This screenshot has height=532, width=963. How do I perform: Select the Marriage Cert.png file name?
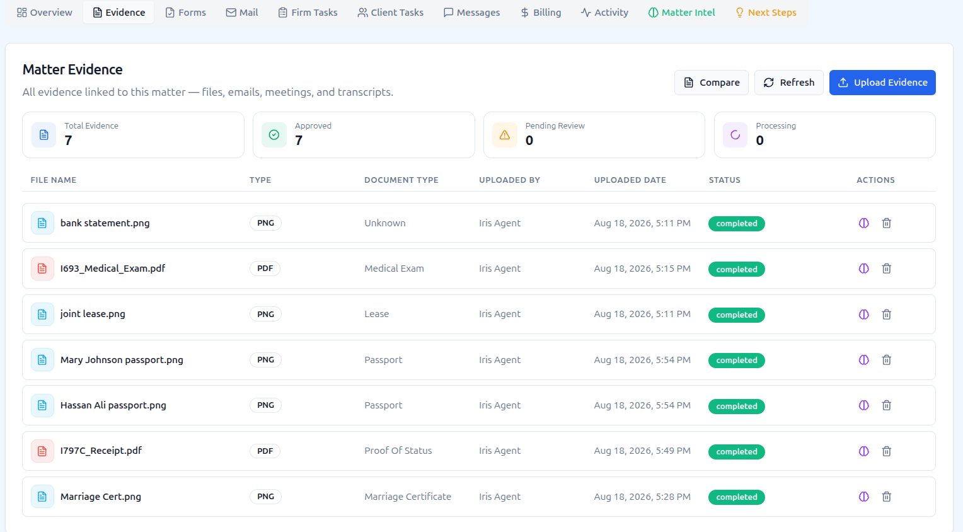click(x=101, y=497)
